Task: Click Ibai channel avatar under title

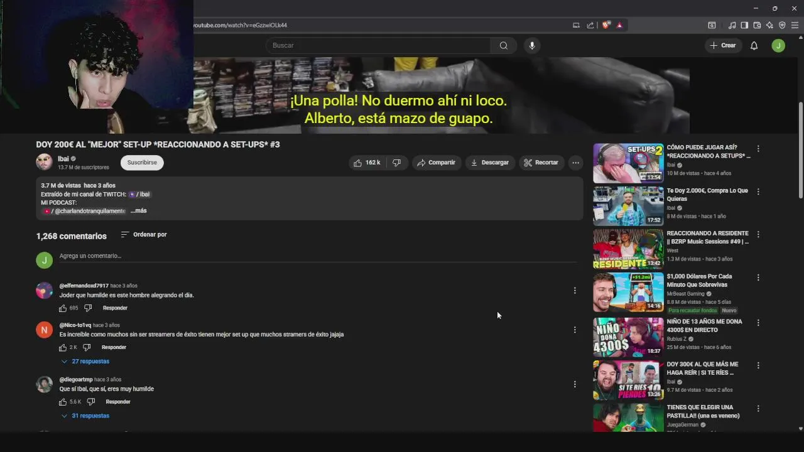Action: (x=44, y=162)
